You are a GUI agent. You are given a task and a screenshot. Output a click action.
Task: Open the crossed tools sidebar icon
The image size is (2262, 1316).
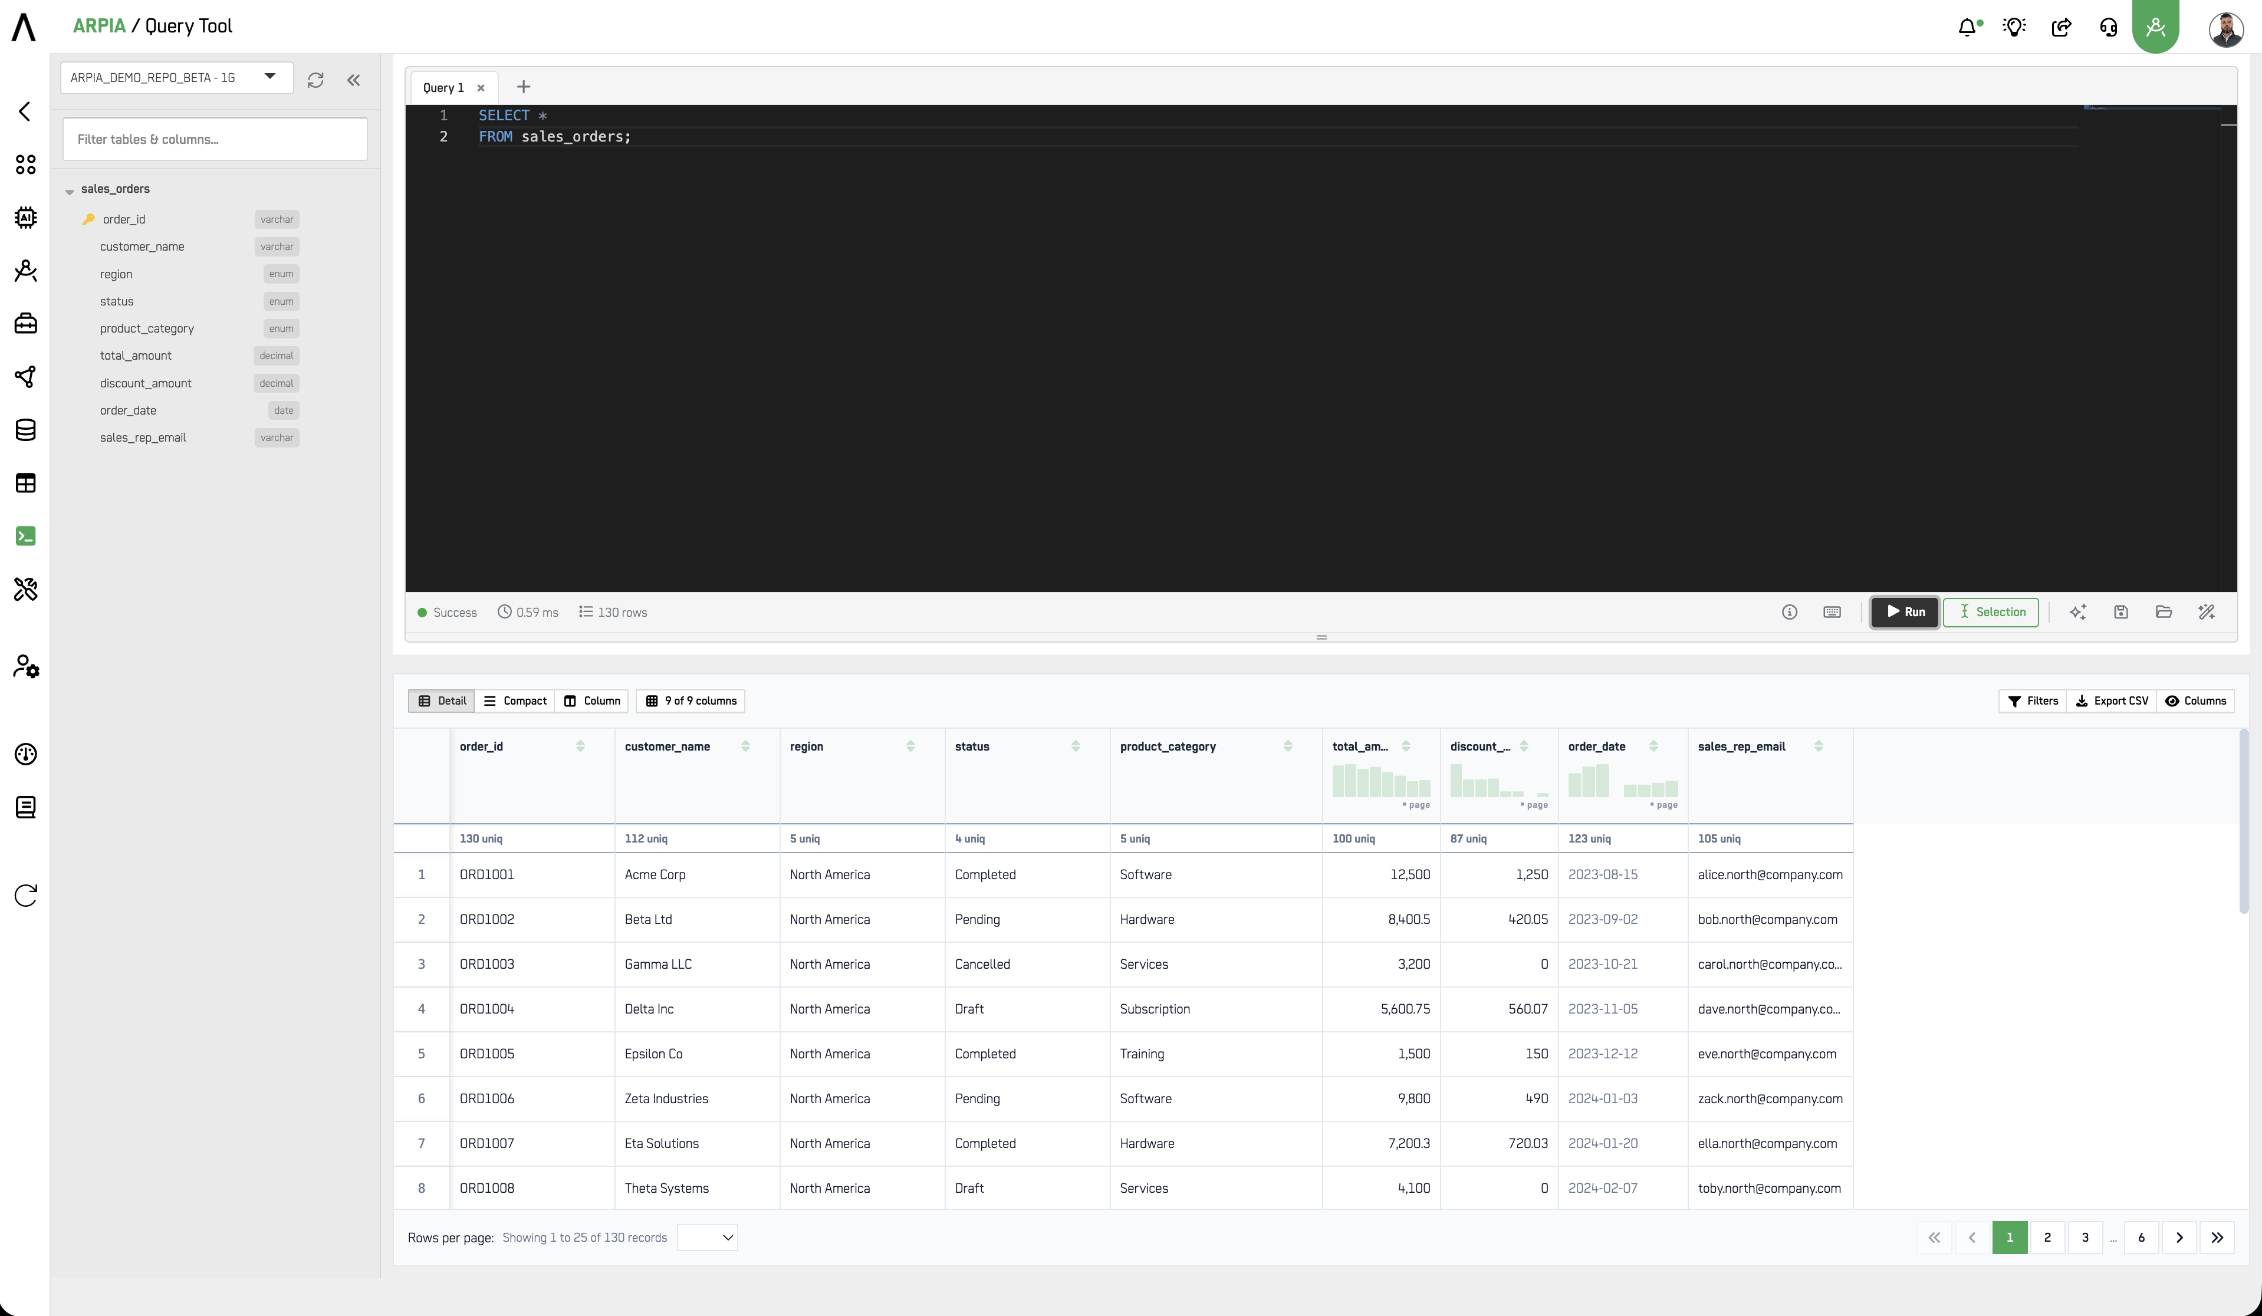pyautogui.click(x=26, y=589)
